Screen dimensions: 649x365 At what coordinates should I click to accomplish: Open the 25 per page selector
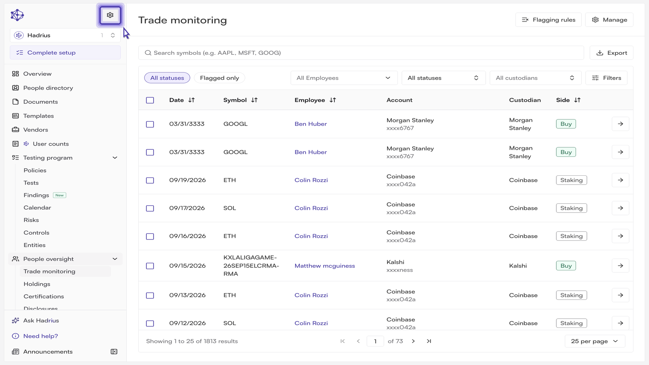[595, 341]
